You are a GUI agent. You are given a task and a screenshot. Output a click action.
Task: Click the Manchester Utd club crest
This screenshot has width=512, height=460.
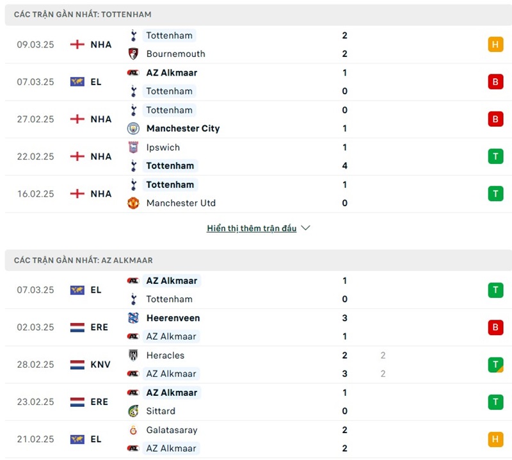[x=133, y=203]
